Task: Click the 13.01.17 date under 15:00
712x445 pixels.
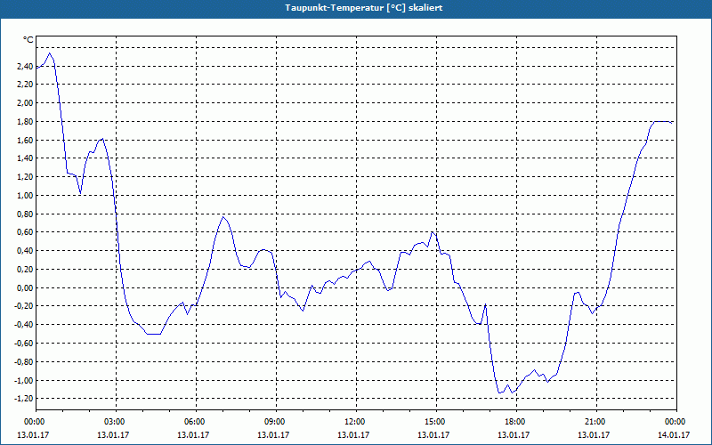Action: point(433,434)
